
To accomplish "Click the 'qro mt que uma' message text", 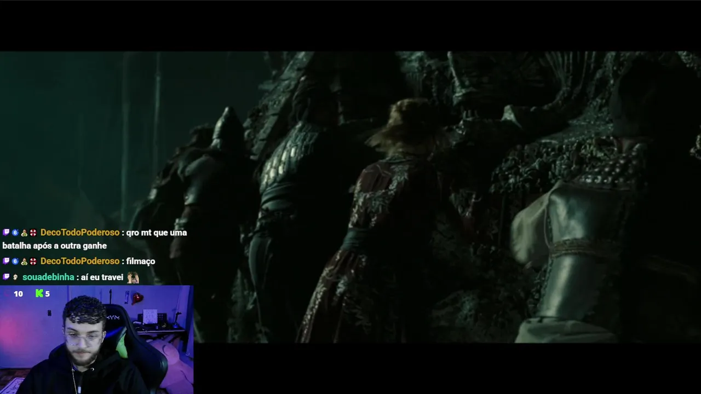I will click(157, 233).
